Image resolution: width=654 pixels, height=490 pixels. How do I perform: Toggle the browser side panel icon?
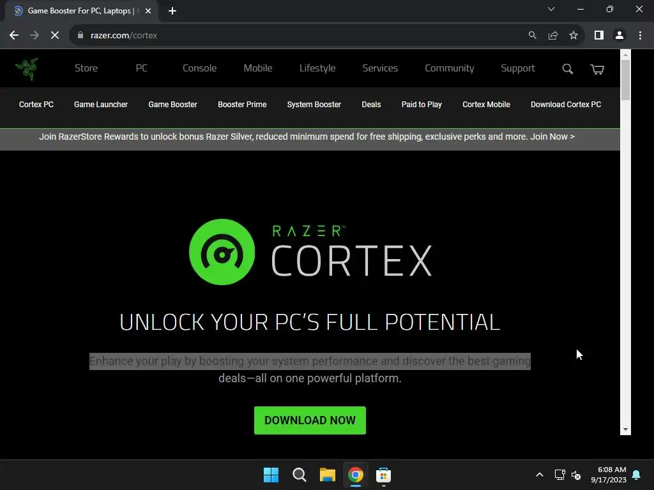[599, 36]
